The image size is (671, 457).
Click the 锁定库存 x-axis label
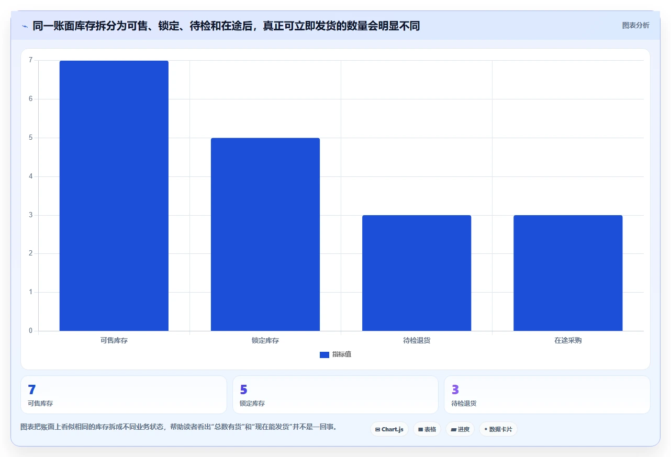(265, 340)
